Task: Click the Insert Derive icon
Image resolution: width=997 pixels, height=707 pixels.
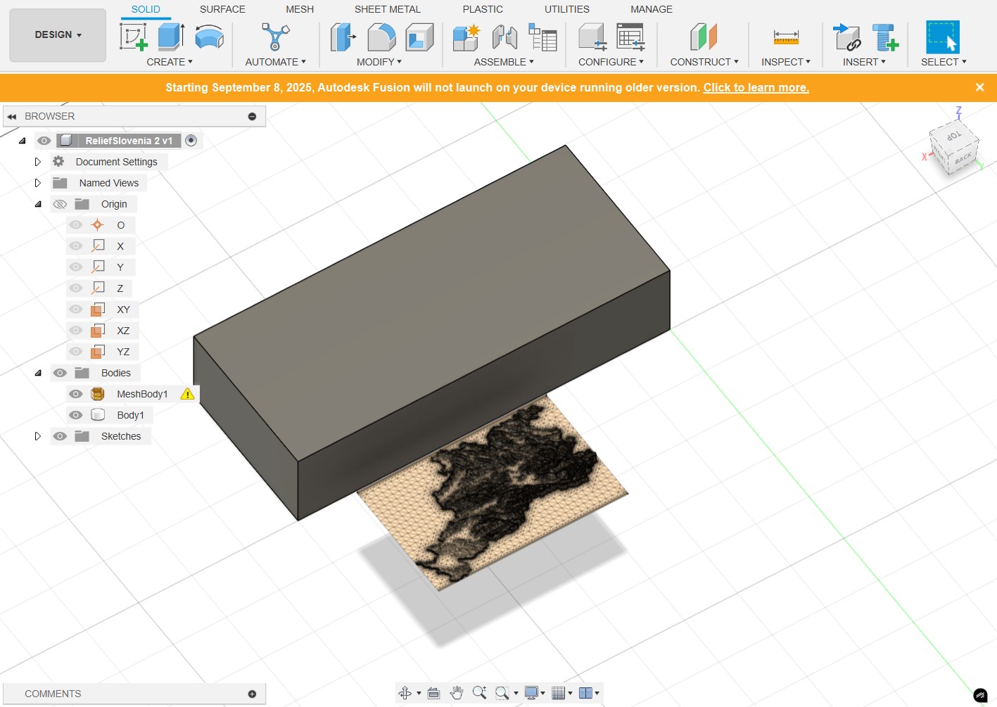Action: (847, 37)
